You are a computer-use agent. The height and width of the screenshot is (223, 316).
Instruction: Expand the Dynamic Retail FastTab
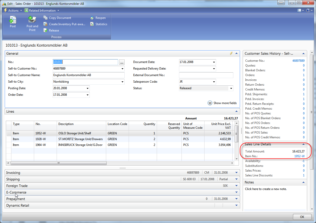point(236,205)
